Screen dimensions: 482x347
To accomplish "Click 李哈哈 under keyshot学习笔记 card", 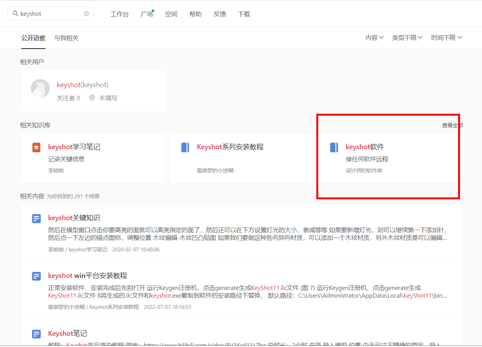I will tap(56, 170).
